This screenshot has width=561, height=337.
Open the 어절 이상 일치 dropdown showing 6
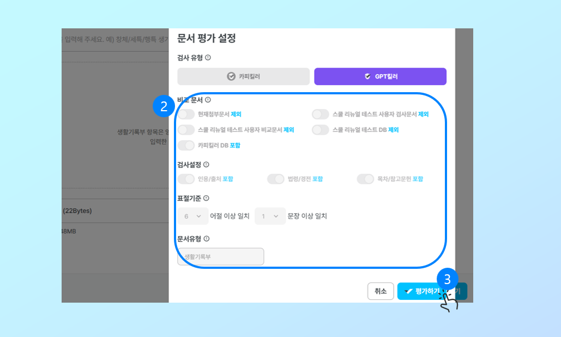pos(193,216)
